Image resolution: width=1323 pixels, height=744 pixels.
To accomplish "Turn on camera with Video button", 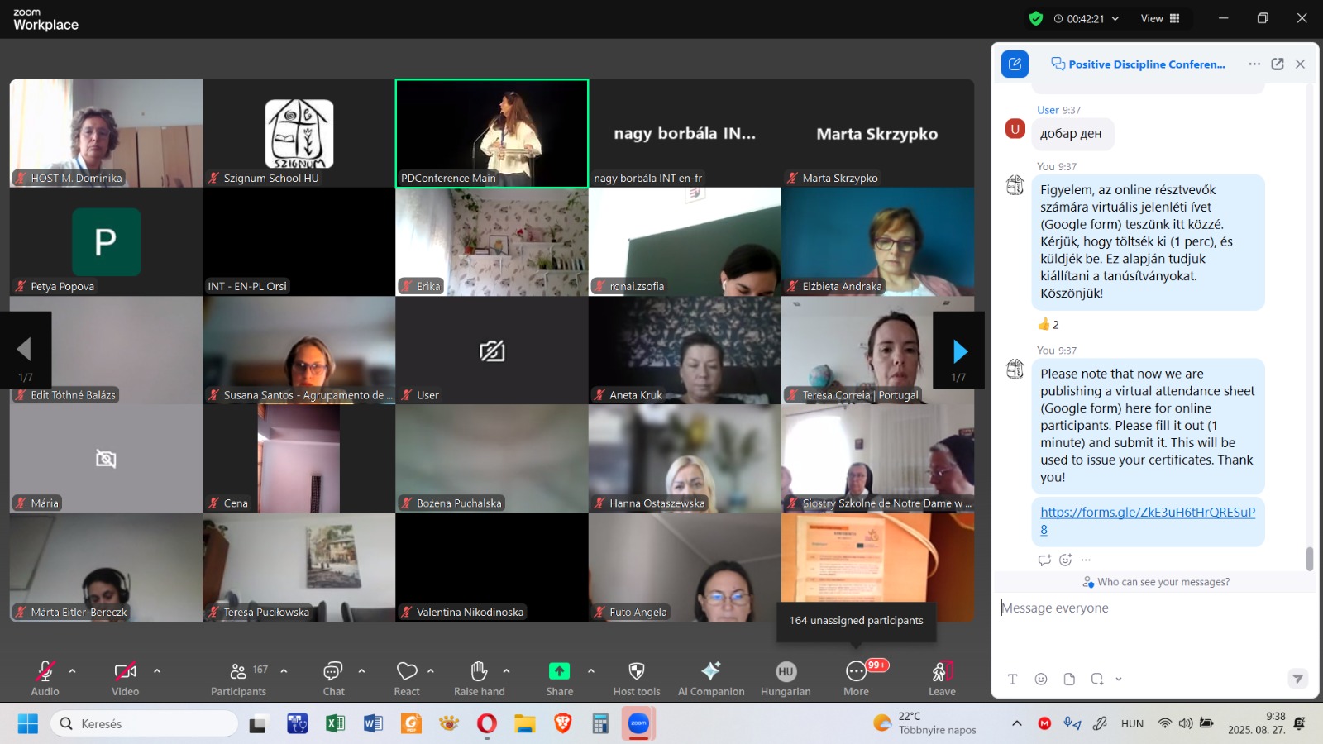I will [x=125, y=671].
